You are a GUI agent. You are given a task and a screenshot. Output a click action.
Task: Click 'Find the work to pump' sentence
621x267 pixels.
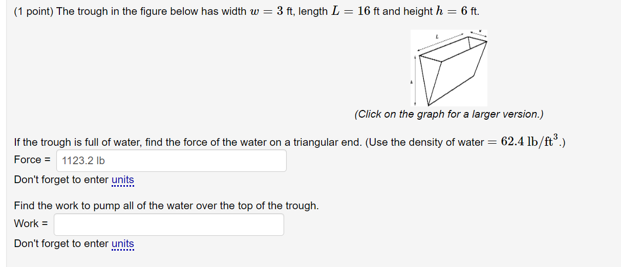click(166, 206)
